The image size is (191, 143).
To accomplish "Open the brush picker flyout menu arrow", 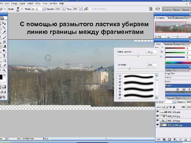I will coord(161,52).
